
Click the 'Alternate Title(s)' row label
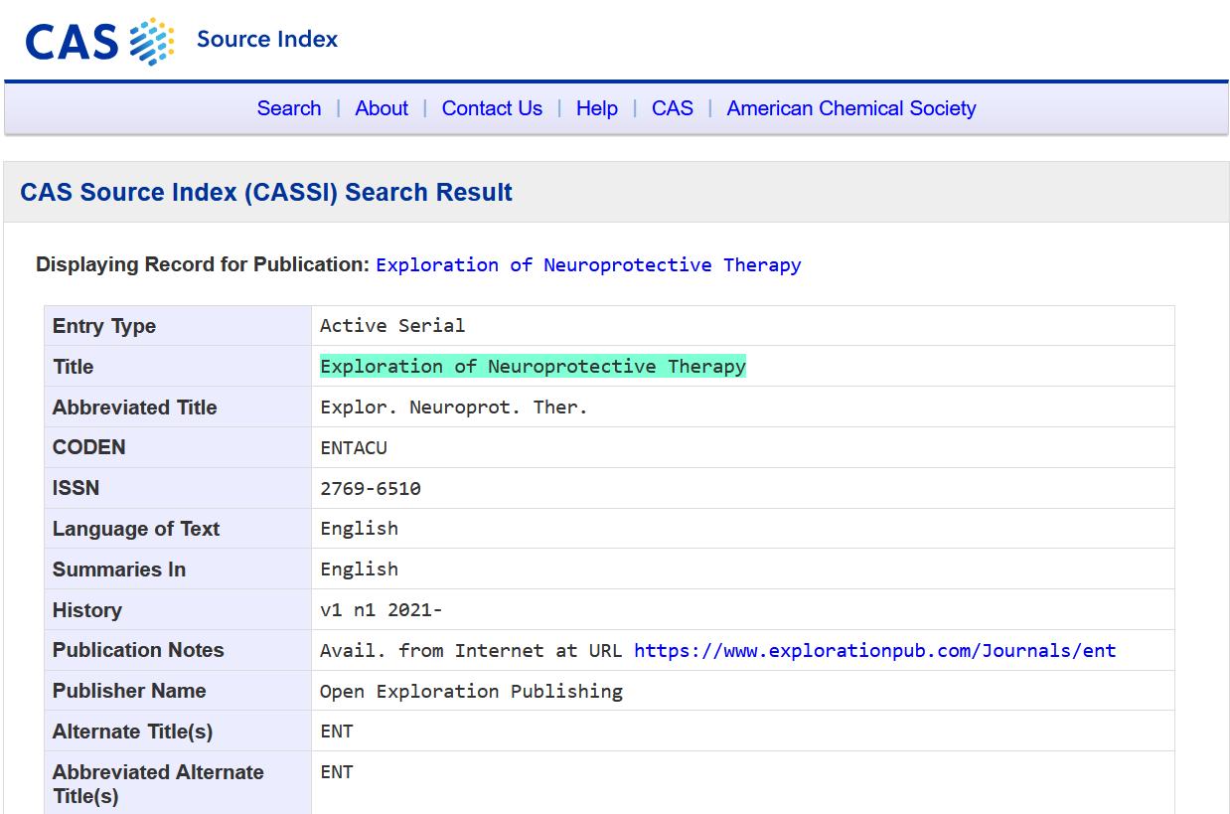(132, 732)
